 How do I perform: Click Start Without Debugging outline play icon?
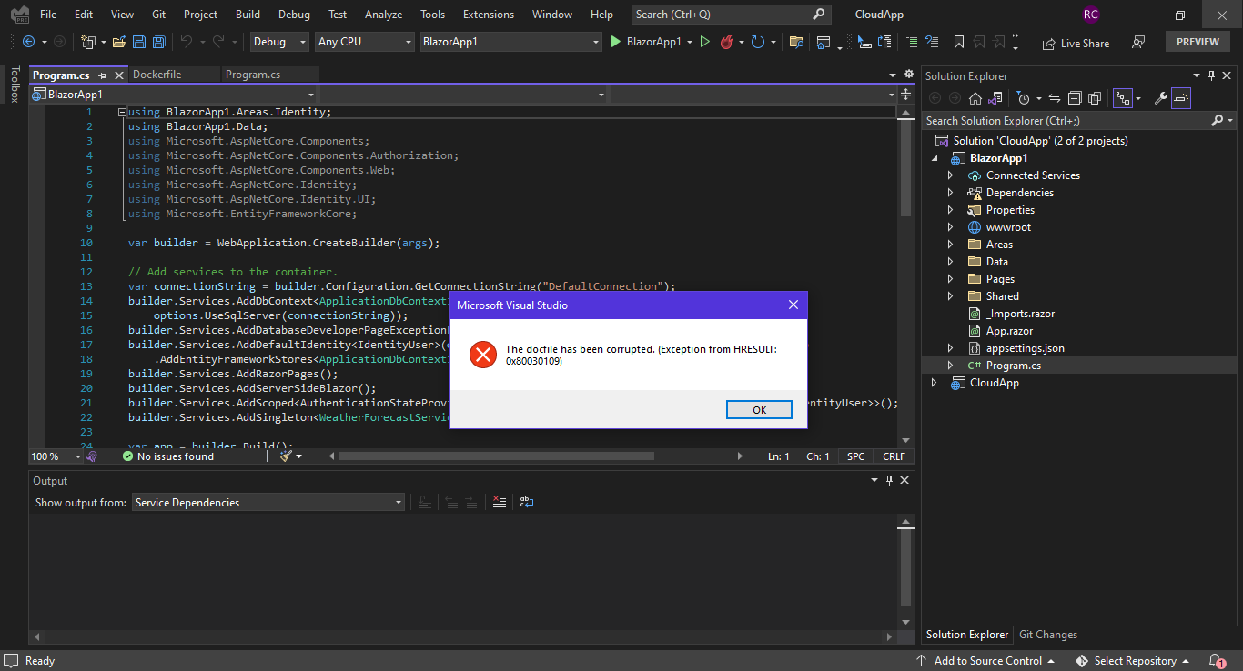pyautogui.click(x=704, y=42)
